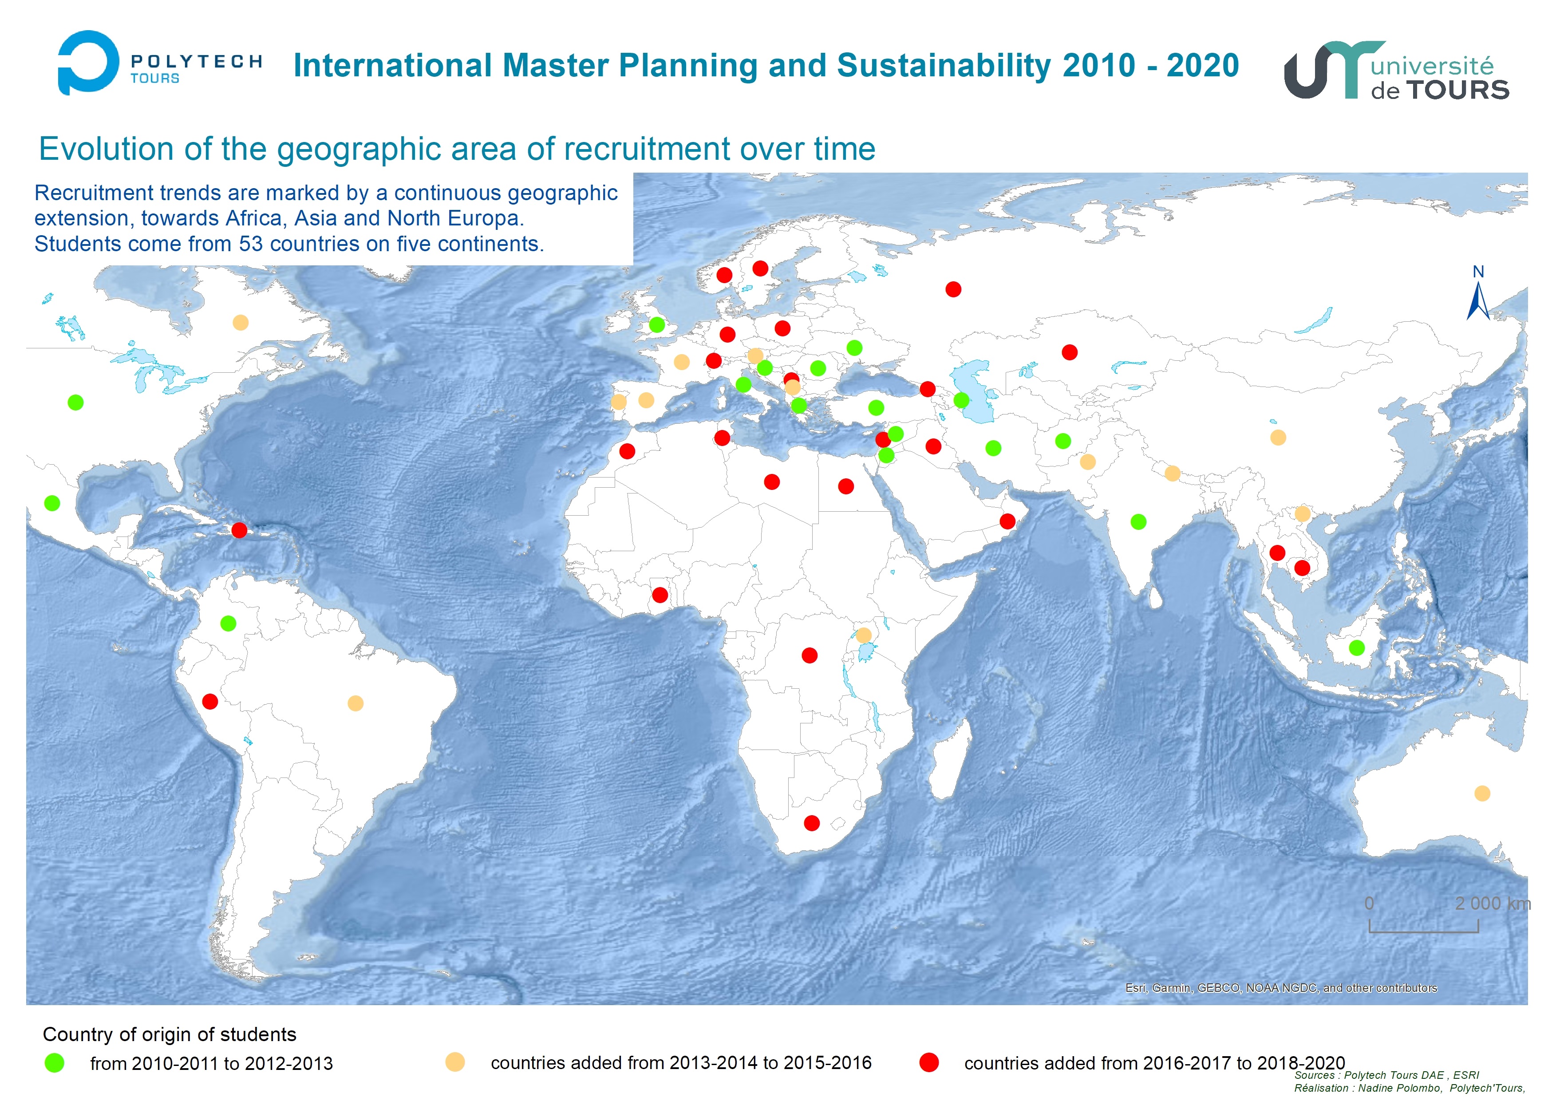Click the Université de Tours logo

[x=1397, y=70]
